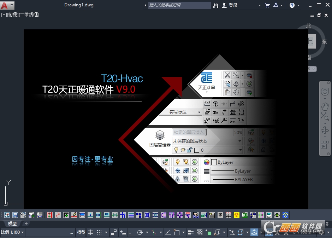332x238 pixels.
Task: Open the 俯视 view controls menu
Action: [x=13, y=14]
